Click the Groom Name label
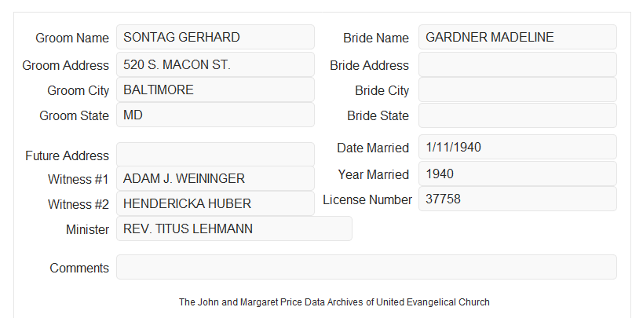 [x=72, y=38]
